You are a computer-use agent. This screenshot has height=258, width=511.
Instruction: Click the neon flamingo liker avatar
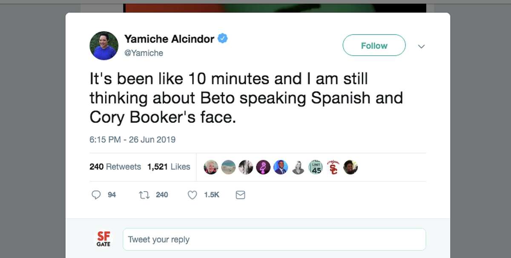click(263, 167)
